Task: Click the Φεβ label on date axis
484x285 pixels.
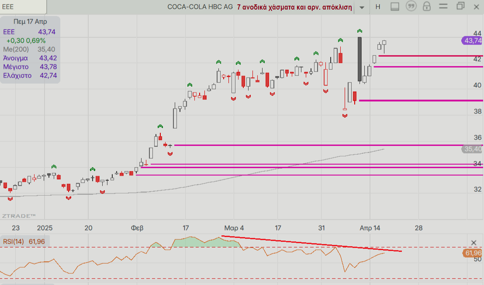Action: (137, 228)
